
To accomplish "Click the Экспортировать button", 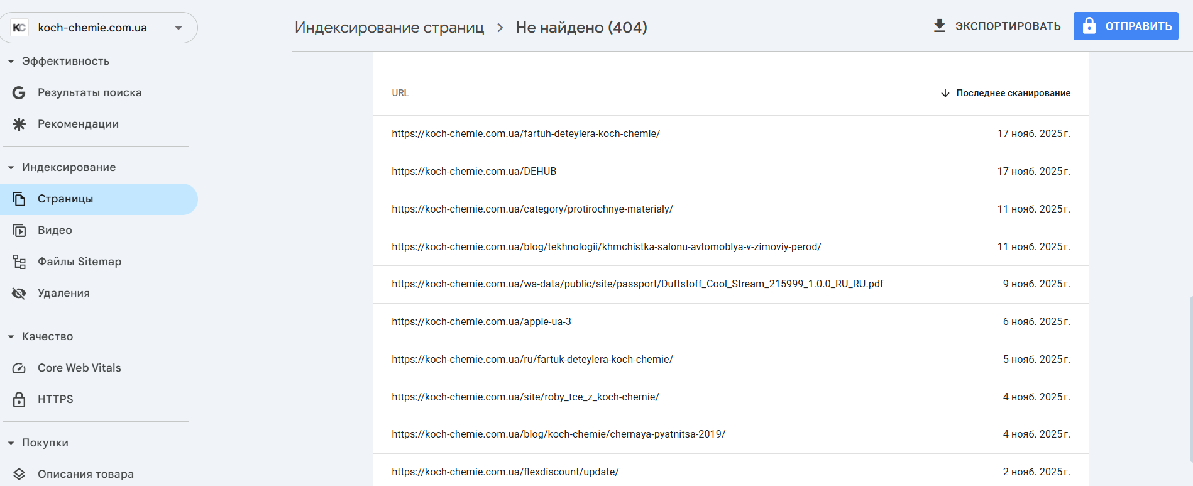I will point(997,26).
